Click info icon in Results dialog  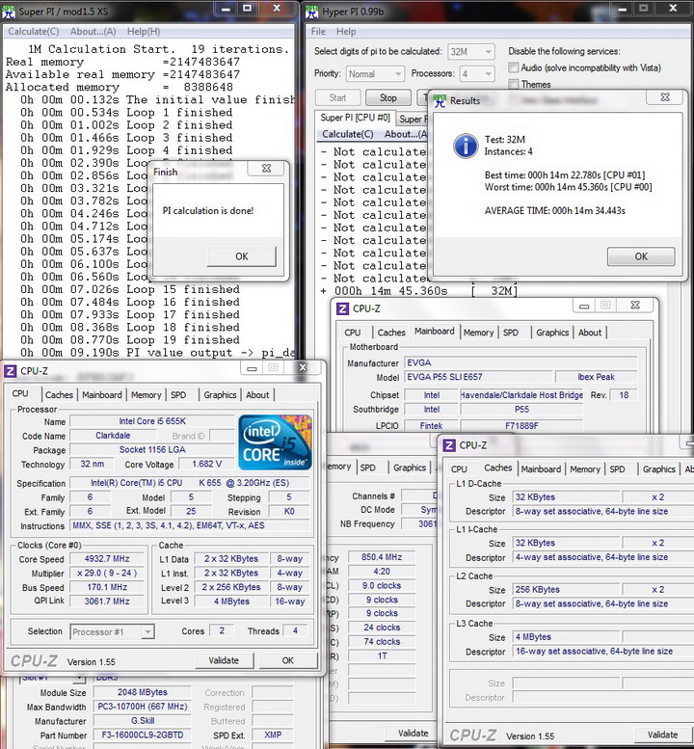(x=466, y=146)
